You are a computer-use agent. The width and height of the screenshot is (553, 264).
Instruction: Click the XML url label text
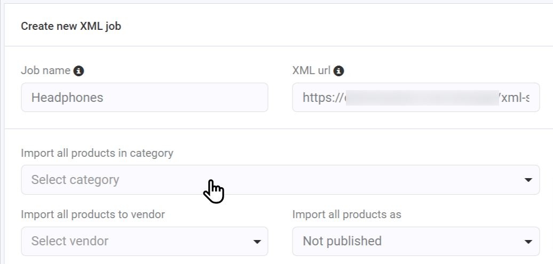(311, 70)
